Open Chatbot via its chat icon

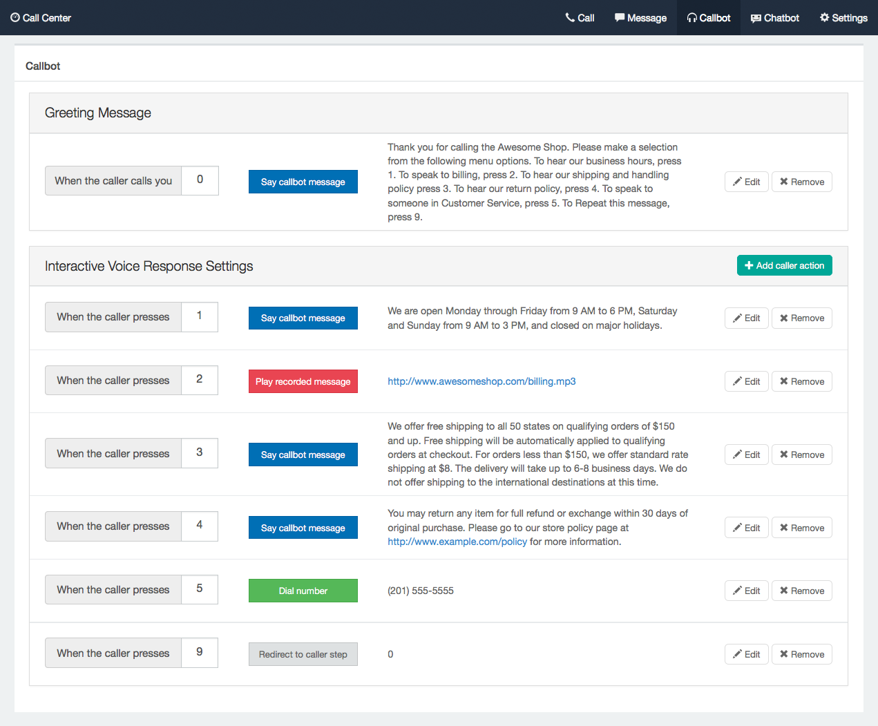click(756, 17)
